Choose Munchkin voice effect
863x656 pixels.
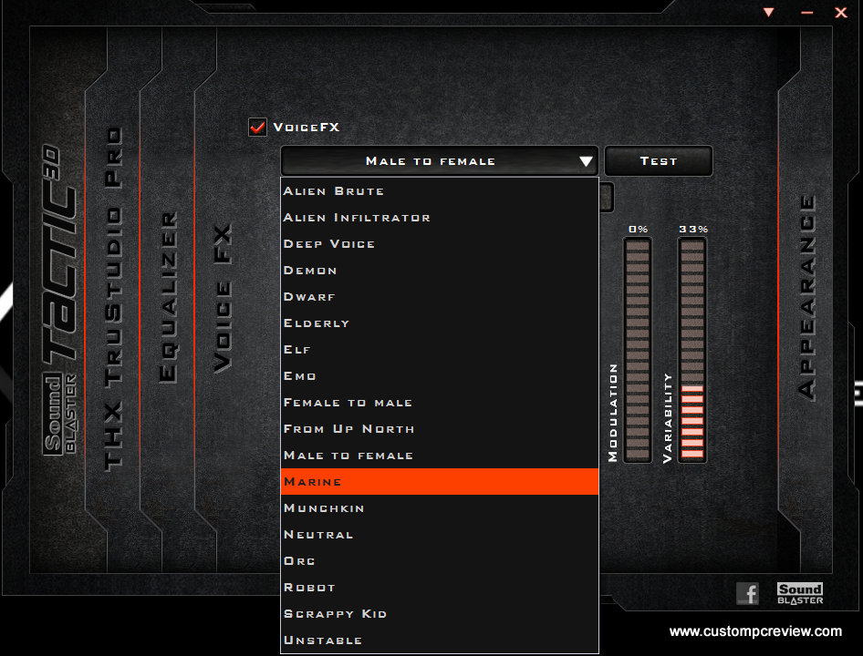pyautogui.click(x=439, y=507)
